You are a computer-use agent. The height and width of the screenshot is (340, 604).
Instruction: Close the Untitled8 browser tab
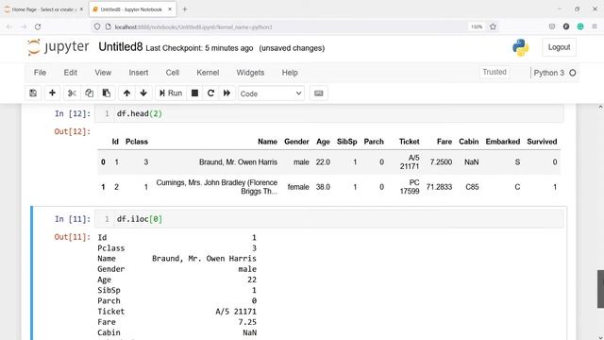pyautogui.click(x=170, y=9)
